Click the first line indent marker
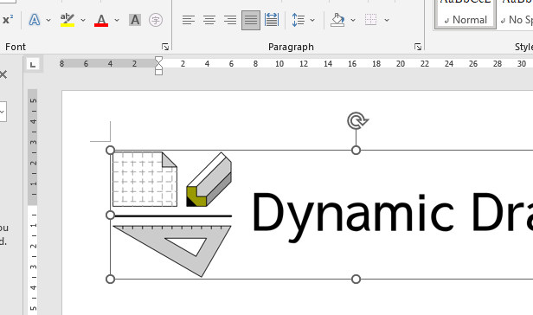The image size is (533, 315). click(x=158, y=60)
